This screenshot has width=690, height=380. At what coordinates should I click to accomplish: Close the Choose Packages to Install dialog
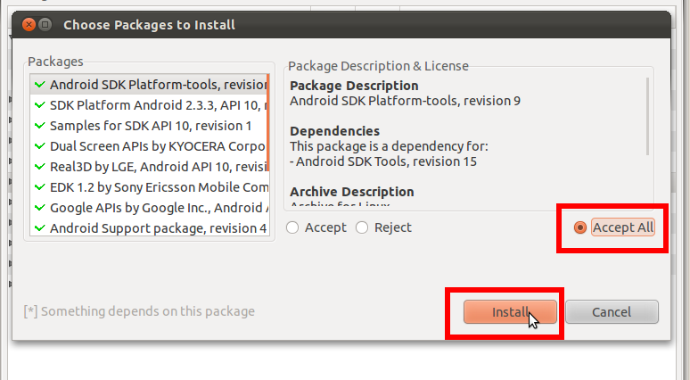(29, 25)
